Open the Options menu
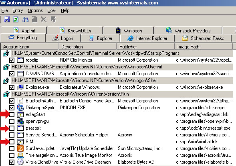Image resolution: width=236 pixels, height=166 pixels. pos(35,10)
